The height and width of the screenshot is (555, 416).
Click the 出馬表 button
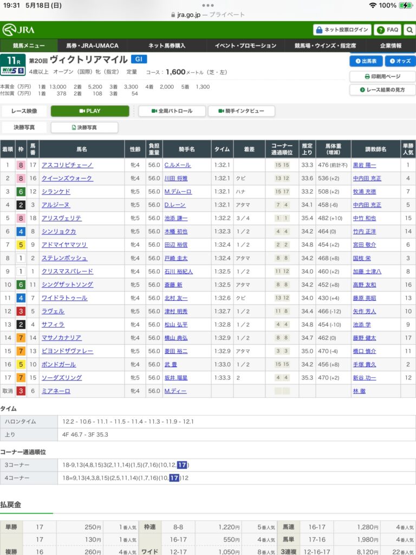tap(366, 61)
